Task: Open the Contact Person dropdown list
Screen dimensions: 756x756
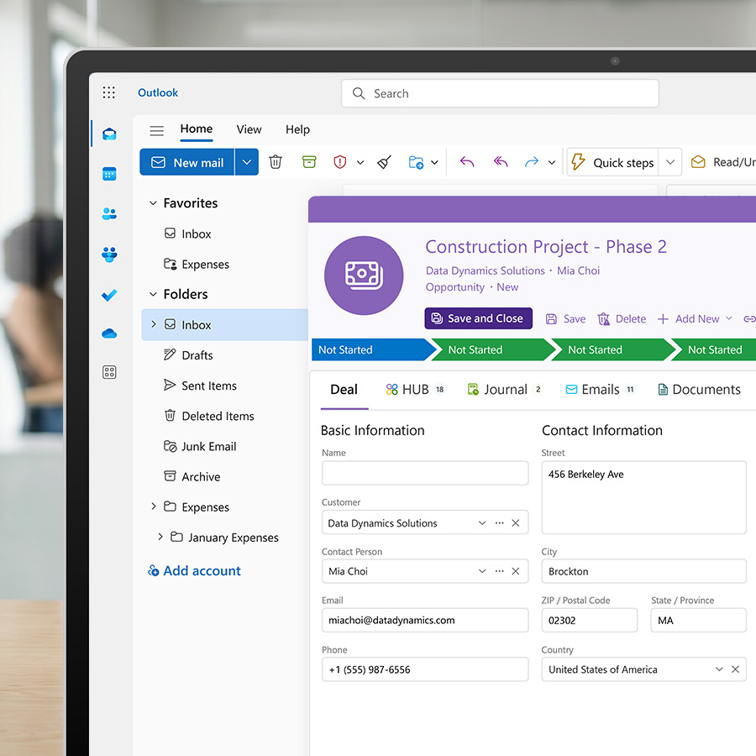Action: 482,571
